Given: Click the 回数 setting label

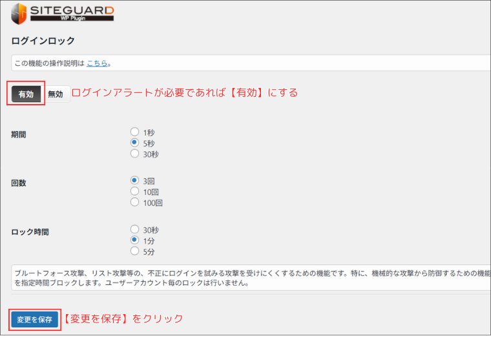Looking at the screenshot, I should [19, 184].
